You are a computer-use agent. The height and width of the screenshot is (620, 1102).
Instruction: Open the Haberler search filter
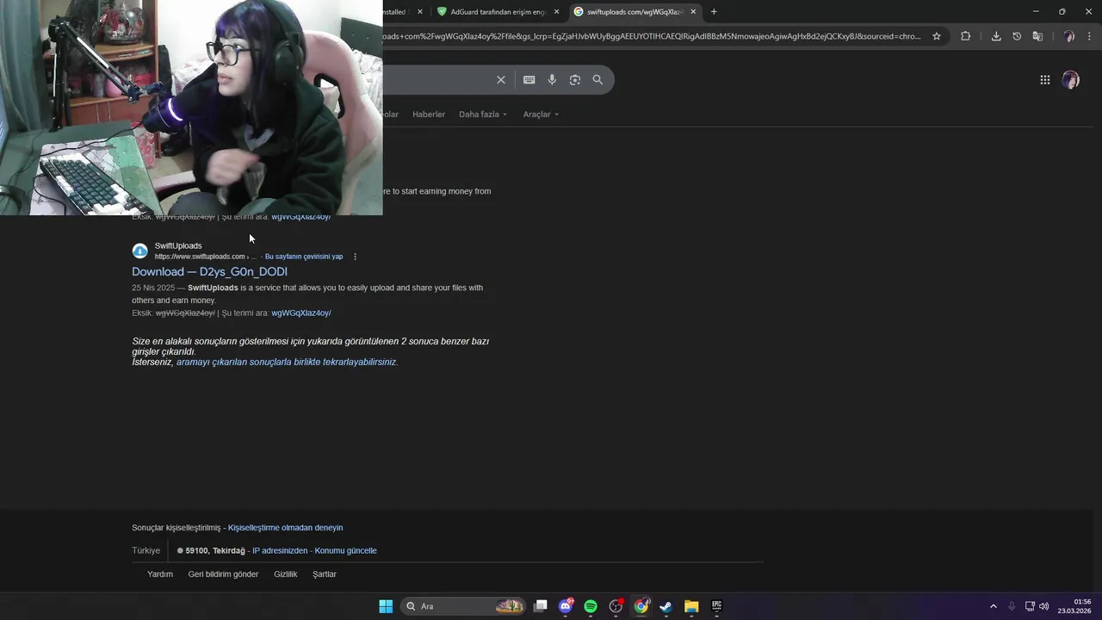[x=429, y=115]
